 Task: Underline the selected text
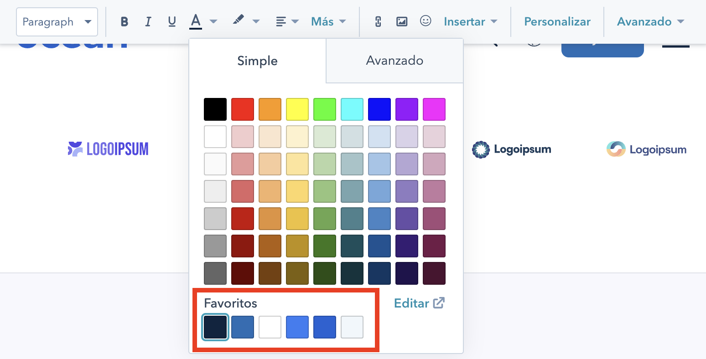coord(172,21)
